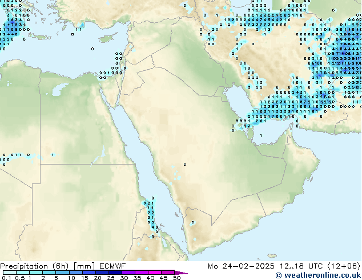Click the "30" legend scale label

[x=124, y=278]
